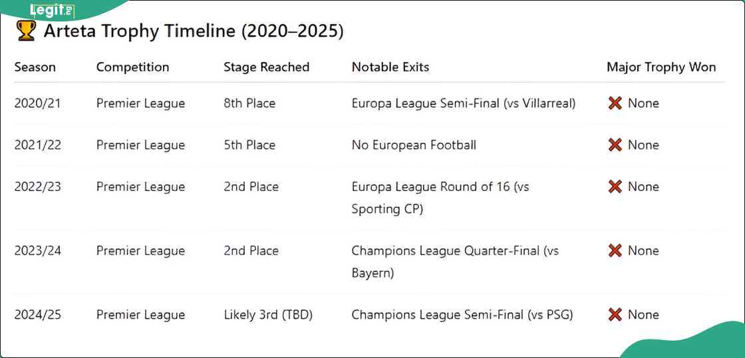Click Champions League Semi-Final (vs PSG)
The height and width of the screenshot is (358, 745).
[462, 315]
